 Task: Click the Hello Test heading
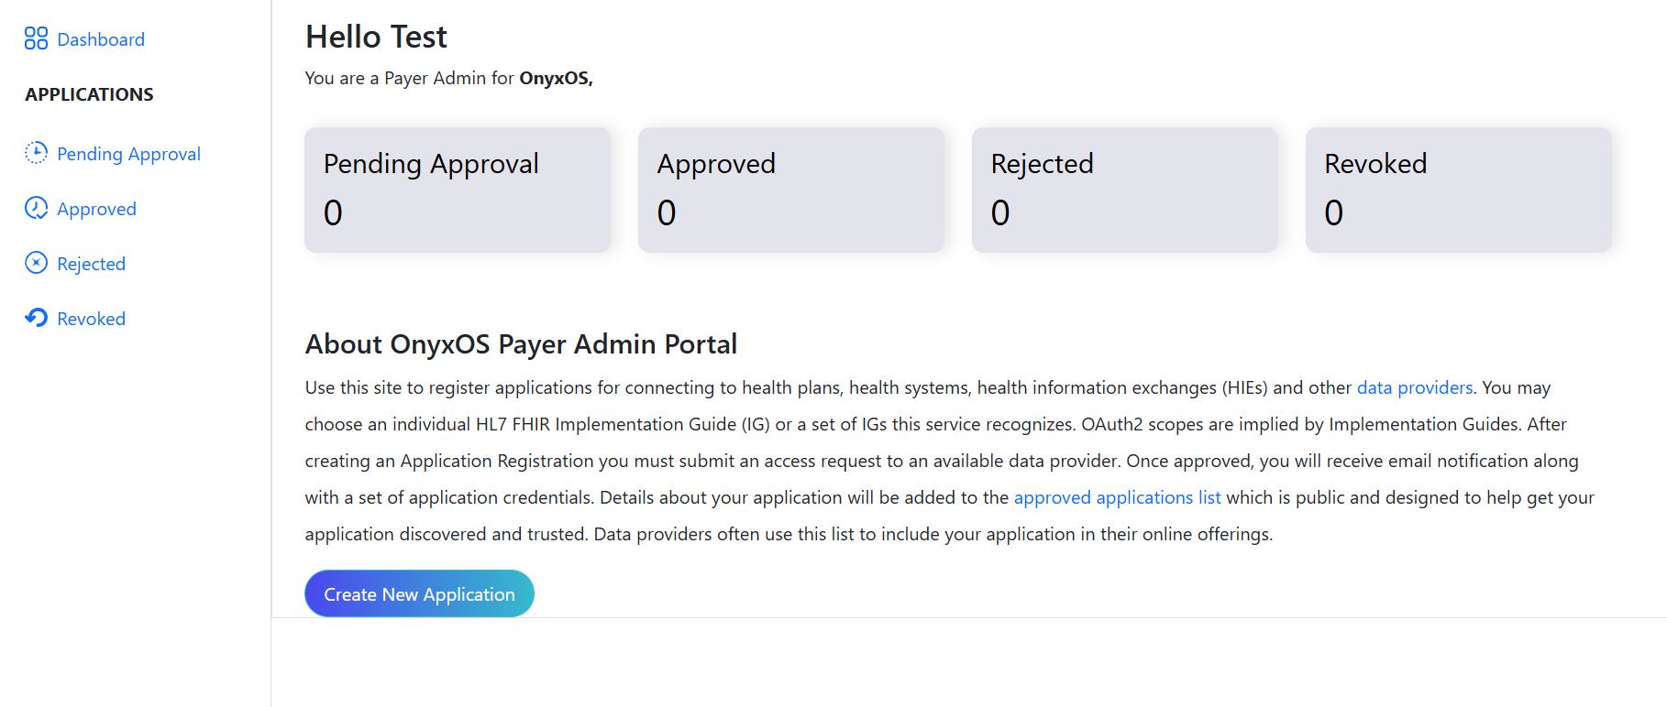coord(376,37)
